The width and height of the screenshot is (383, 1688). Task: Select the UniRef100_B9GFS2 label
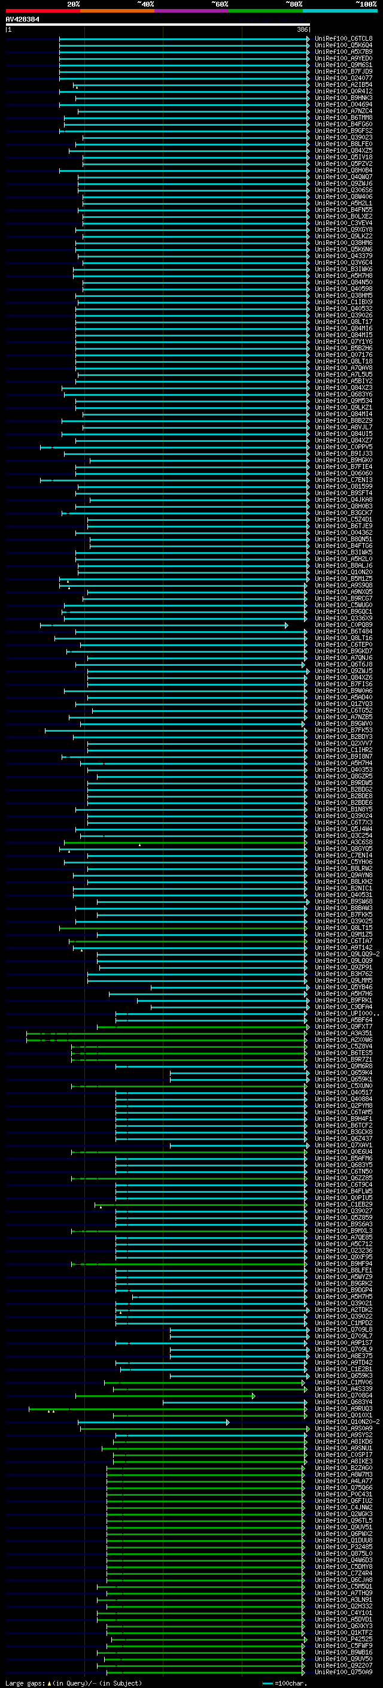click(343, 131)
